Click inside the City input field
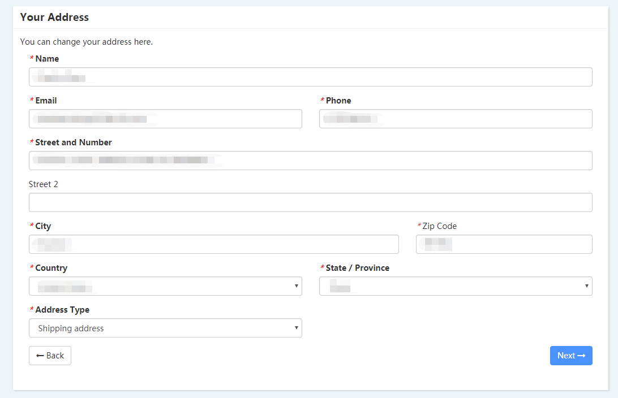 (213, 244)
